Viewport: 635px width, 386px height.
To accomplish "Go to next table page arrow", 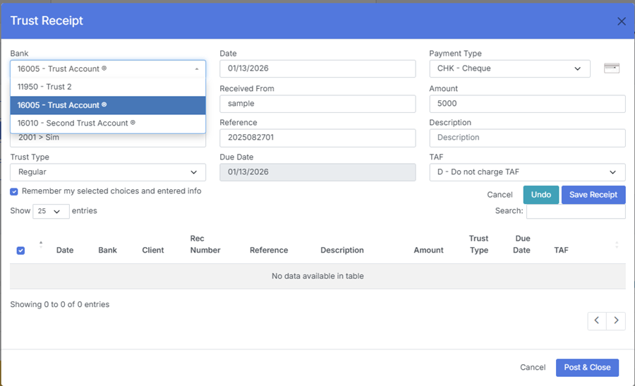I will [x=616, y=320].
